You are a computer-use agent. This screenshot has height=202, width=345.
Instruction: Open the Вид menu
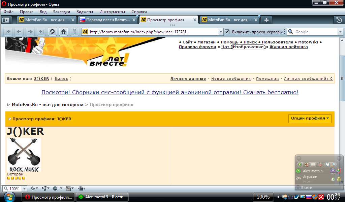coord(43,12)
